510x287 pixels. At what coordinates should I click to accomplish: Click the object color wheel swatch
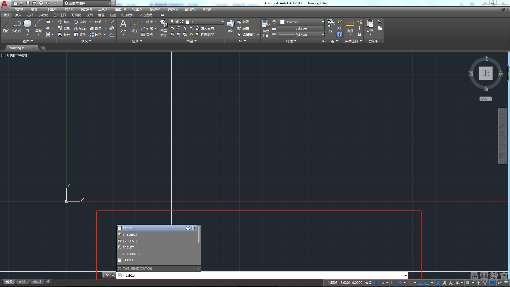click(x=274, y=22)
